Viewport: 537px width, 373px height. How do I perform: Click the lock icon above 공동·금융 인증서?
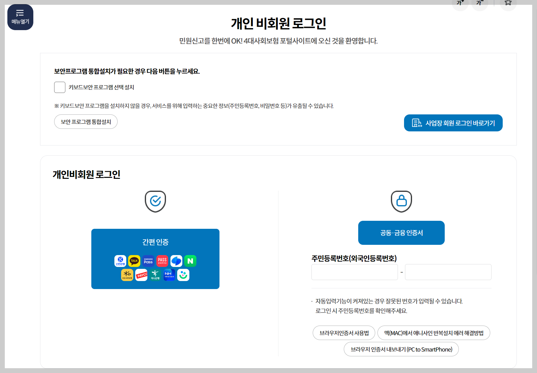tap(401, 201)
